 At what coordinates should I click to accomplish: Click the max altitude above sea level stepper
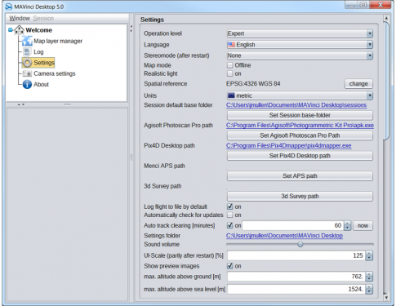tap(369, 289)
